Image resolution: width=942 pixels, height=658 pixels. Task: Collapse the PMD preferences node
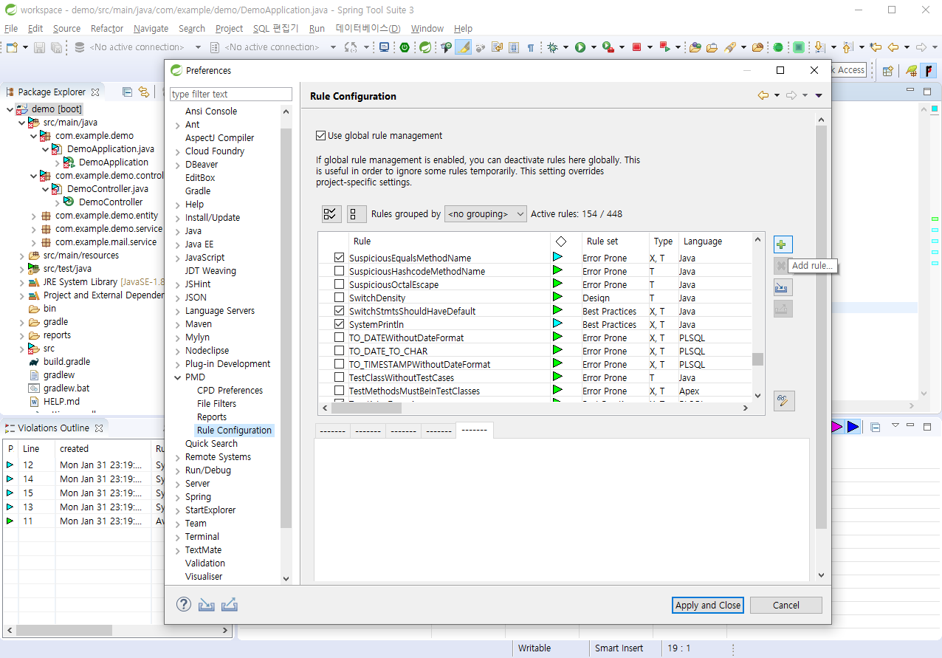coord(177,377)
